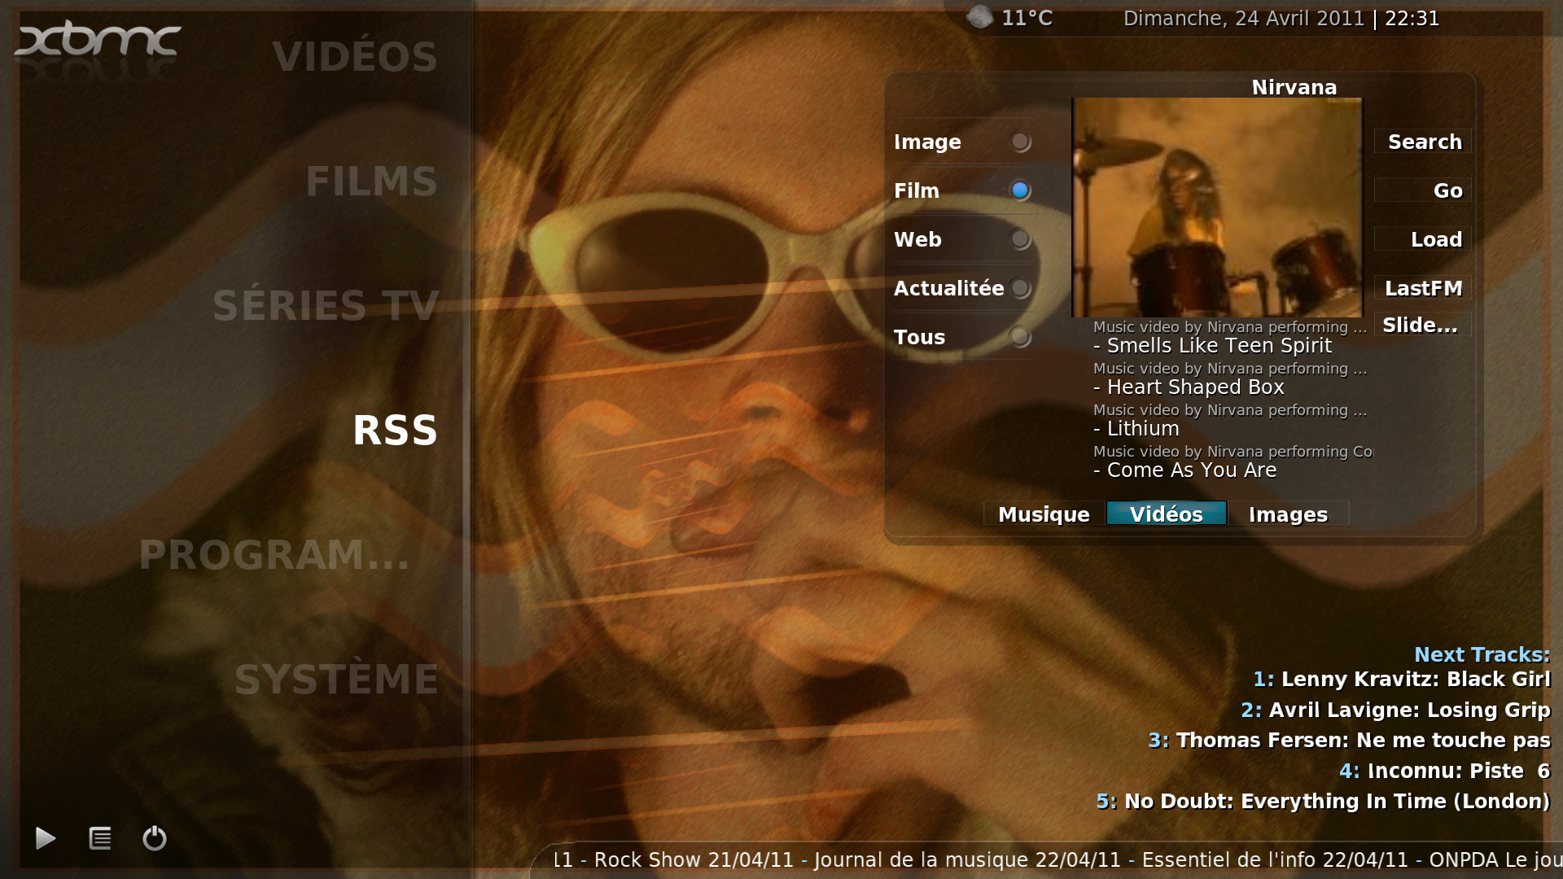The image size is (1563, 879).
Task: Open the SYSTÈME menu item
Action: 337,680
